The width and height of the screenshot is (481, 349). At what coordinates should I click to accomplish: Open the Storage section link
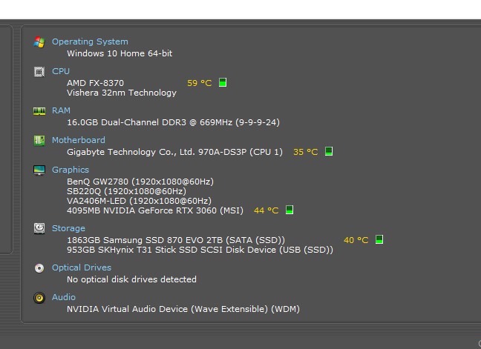68,228
